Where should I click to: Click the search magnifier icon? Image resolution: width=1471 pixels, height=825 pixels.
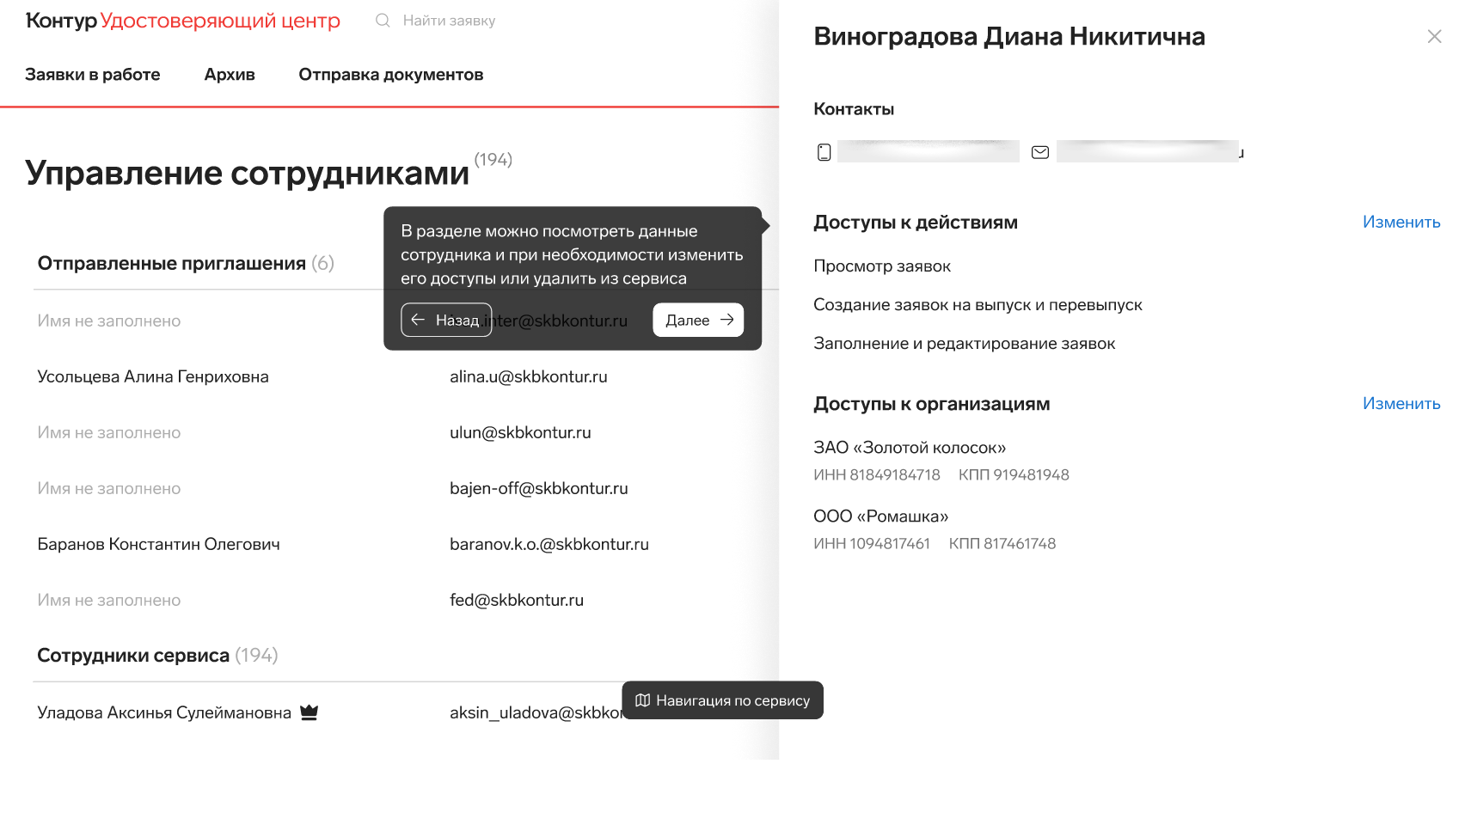pos(383,20)
